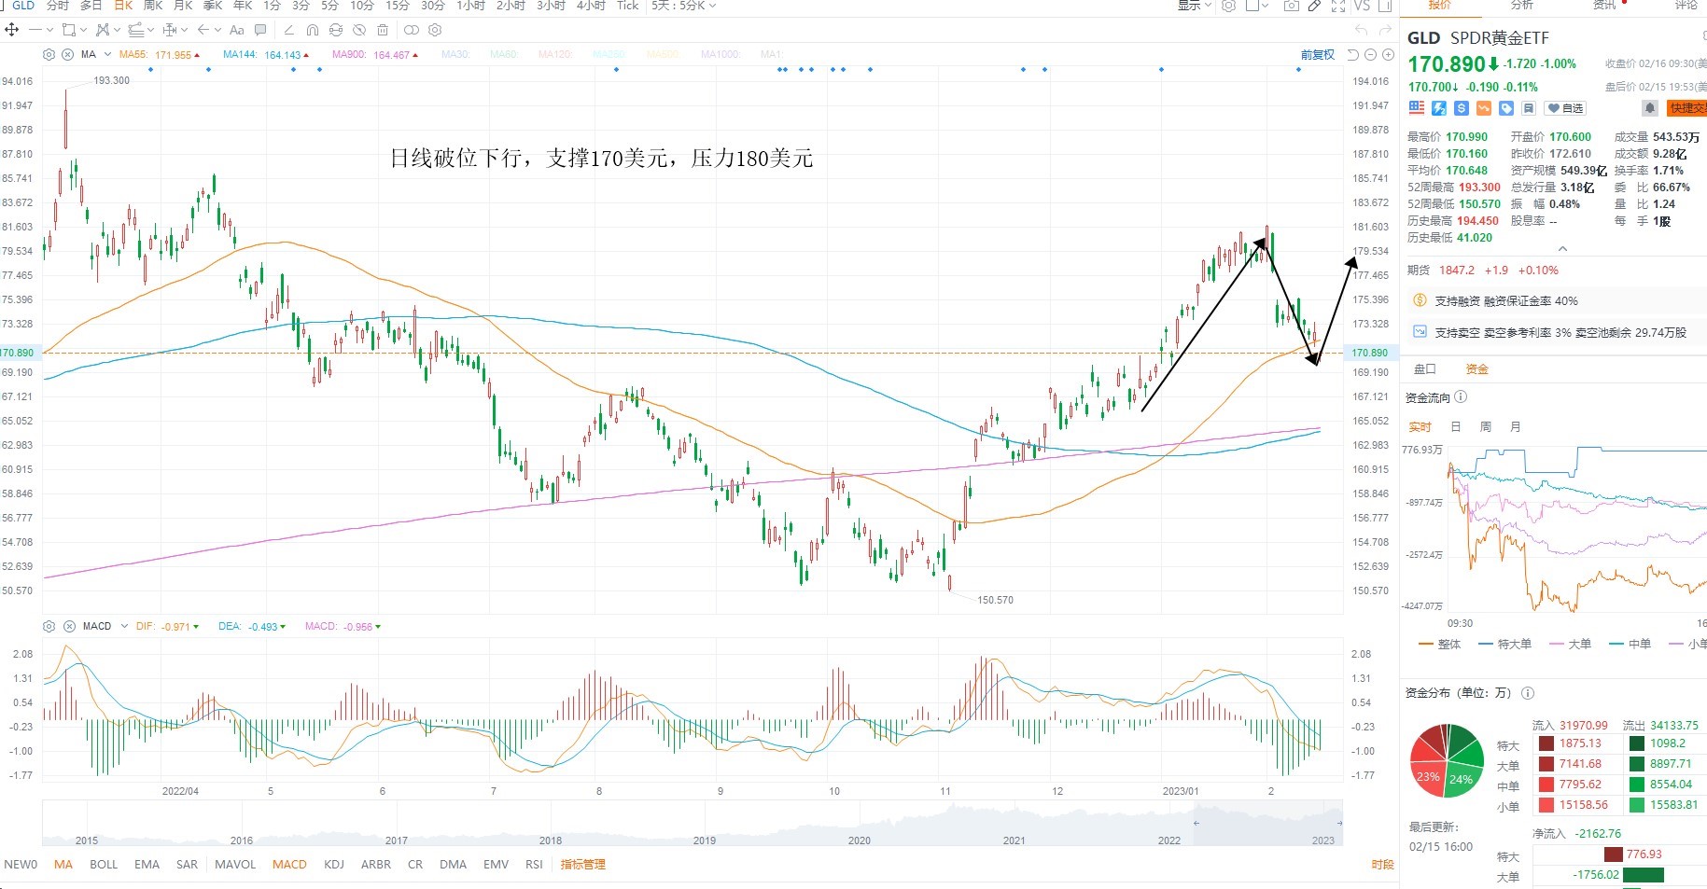The height and width of the screenshot is (889, 1707).
Task: Expand chart to fullscreen
Action: [1338, 6]
